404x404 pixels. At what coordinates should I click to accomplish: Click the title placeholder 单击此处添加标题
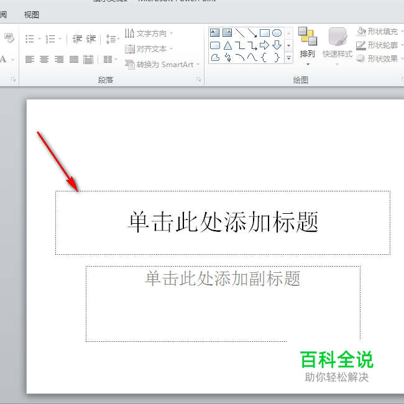point(223,223)
